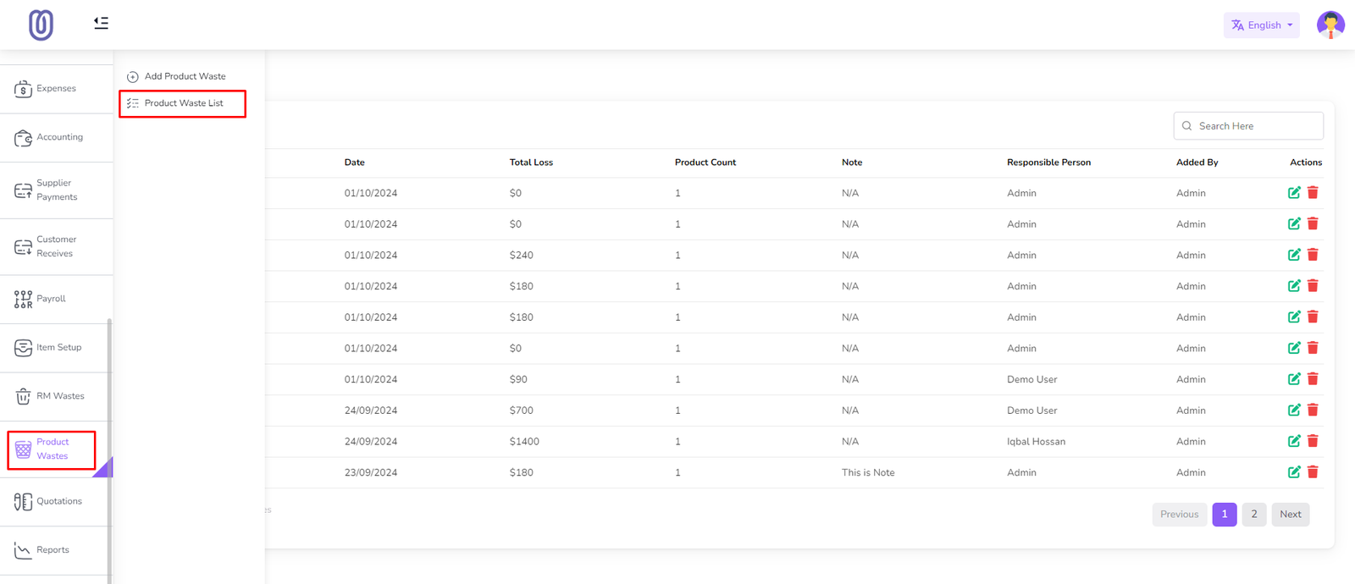This screenshot has height=584, width=1355.
Task: Open Add Product Waste submenu item
Action: click(x=185, y=76)
